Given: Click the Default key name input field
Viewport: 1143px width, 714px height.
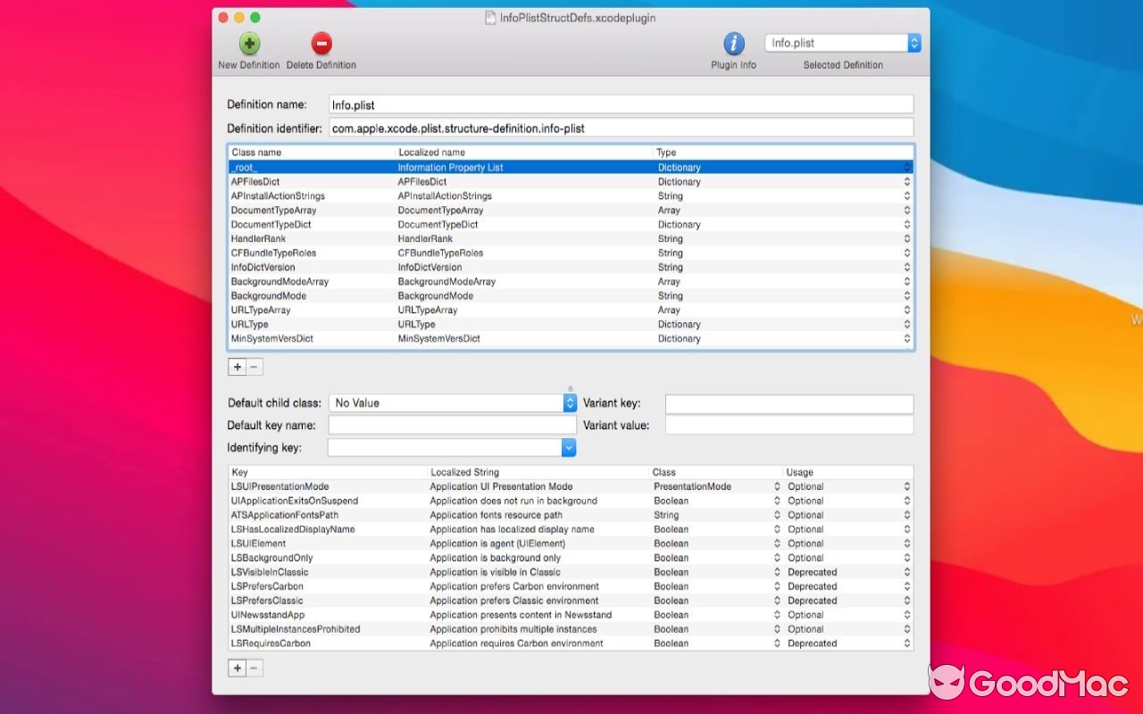Looking at the screenshot, I should tap(451, 425).
